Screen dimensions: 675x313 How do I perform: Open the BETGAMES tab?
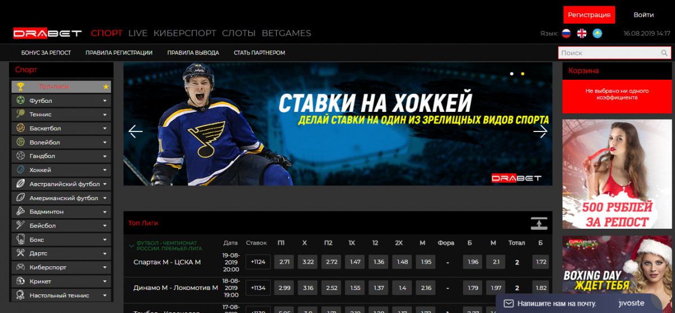pos(286,33)
